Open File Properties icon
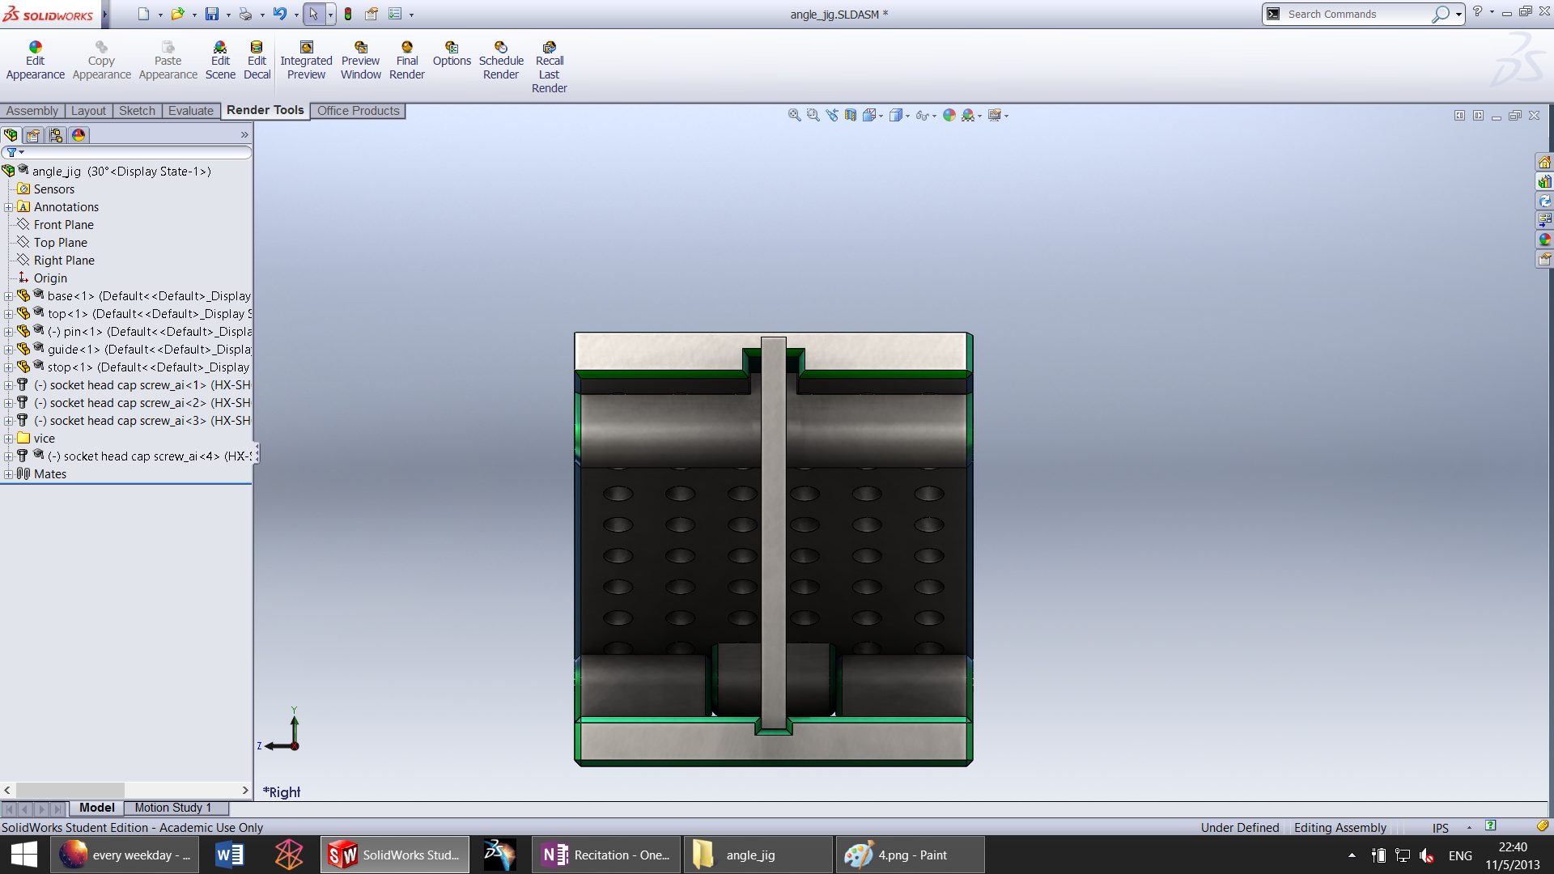The height and width of the screenshot is (874, 1554). [x=372, y=14]
